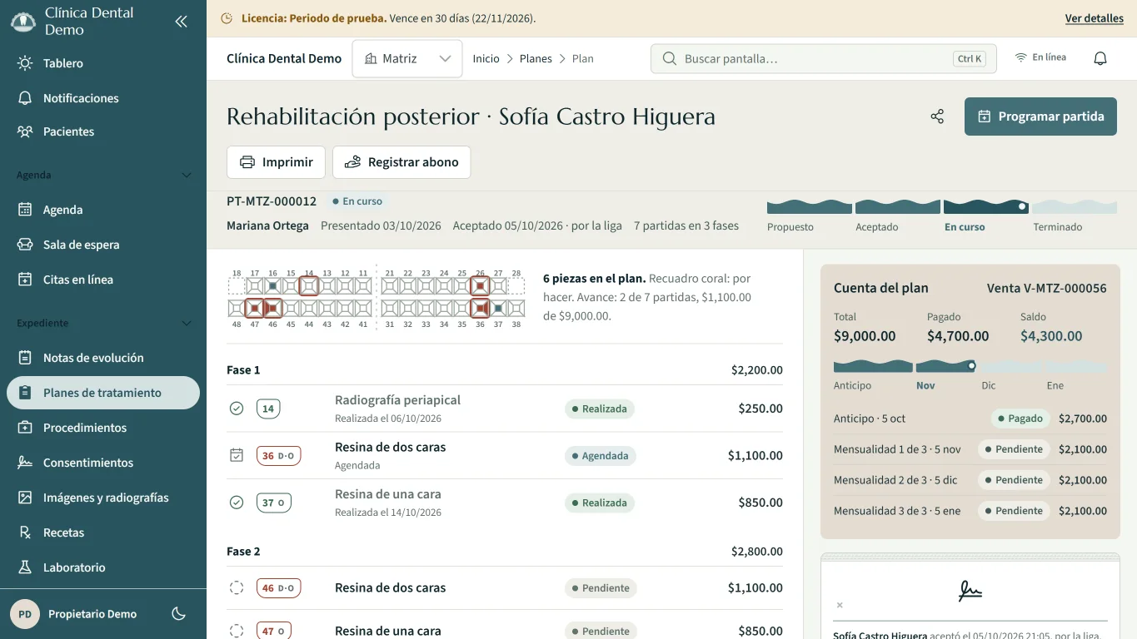Open Tablero from sidebar
This screenshot has height=639, width=1137.
coord(103,63)
